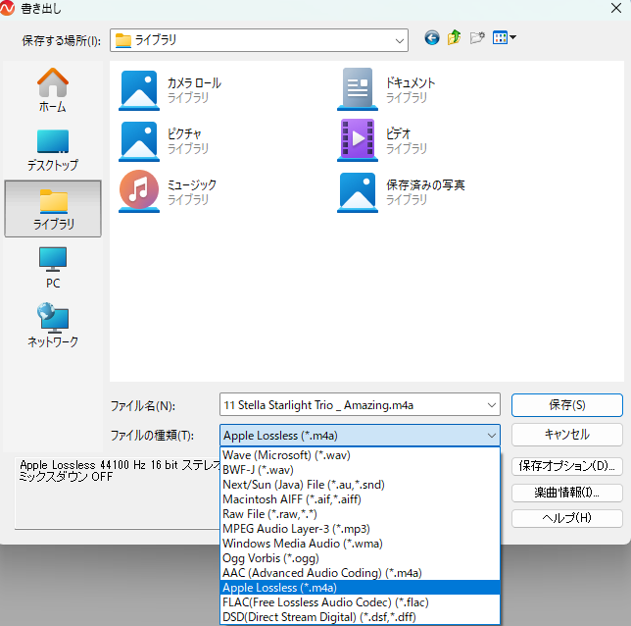Select Network in the sidebar
This screenshot has height=626, width=631.
[x=53, y=326]
